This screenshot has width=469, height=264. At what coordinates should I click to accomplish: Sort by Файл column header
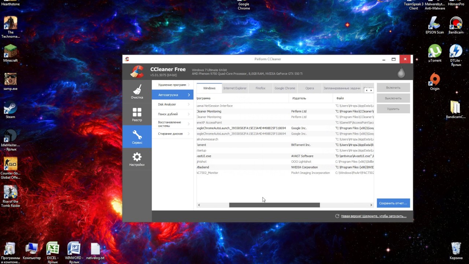click(354, 98)
